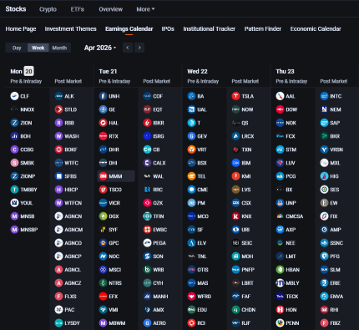Select the Thu 23 date header
This screenshot has height=330, width=359.
coord(285,72)
